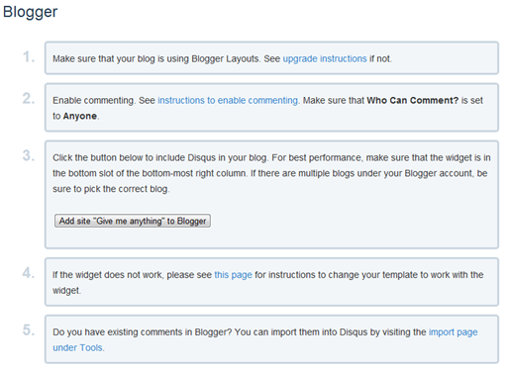Click the bold "Anyone" text
The width and height of the screenshot is (509, 373).
pyautogui.click(x=80, y=116)
